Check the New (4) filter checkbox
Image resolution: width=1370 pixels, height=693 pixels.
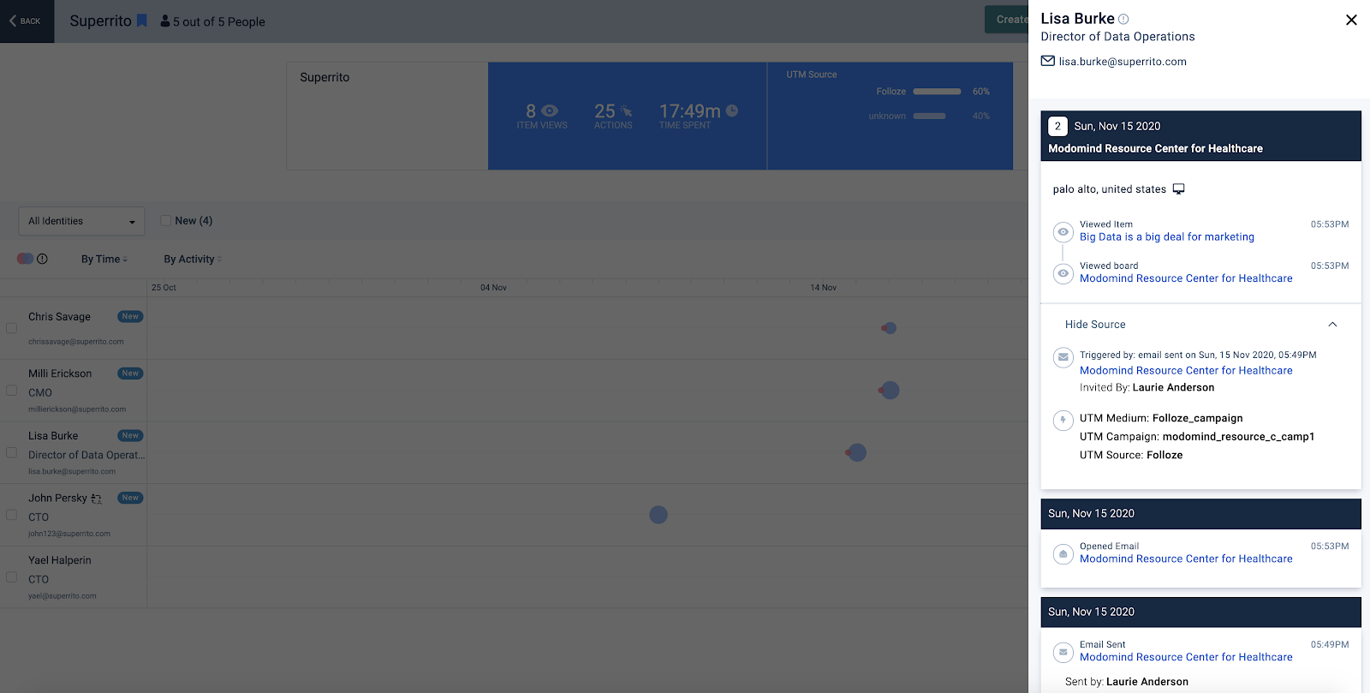[x=166, y=220]
